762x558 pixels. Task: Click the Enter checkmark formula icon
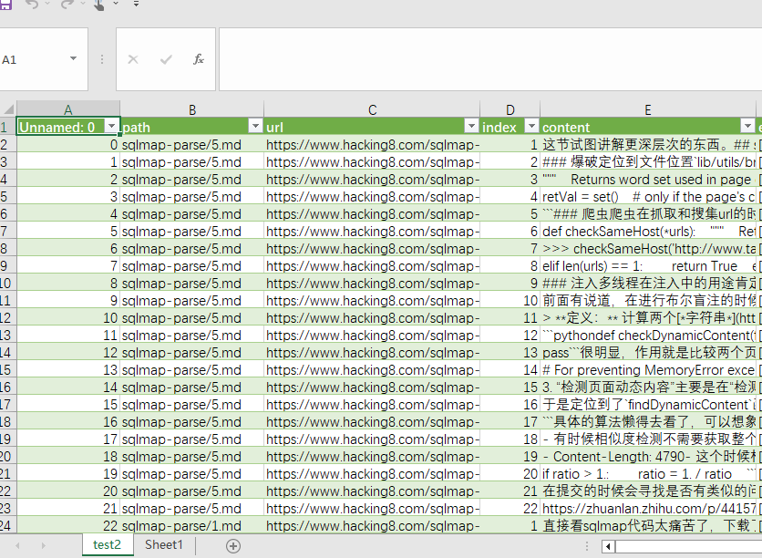coord(166,59)
